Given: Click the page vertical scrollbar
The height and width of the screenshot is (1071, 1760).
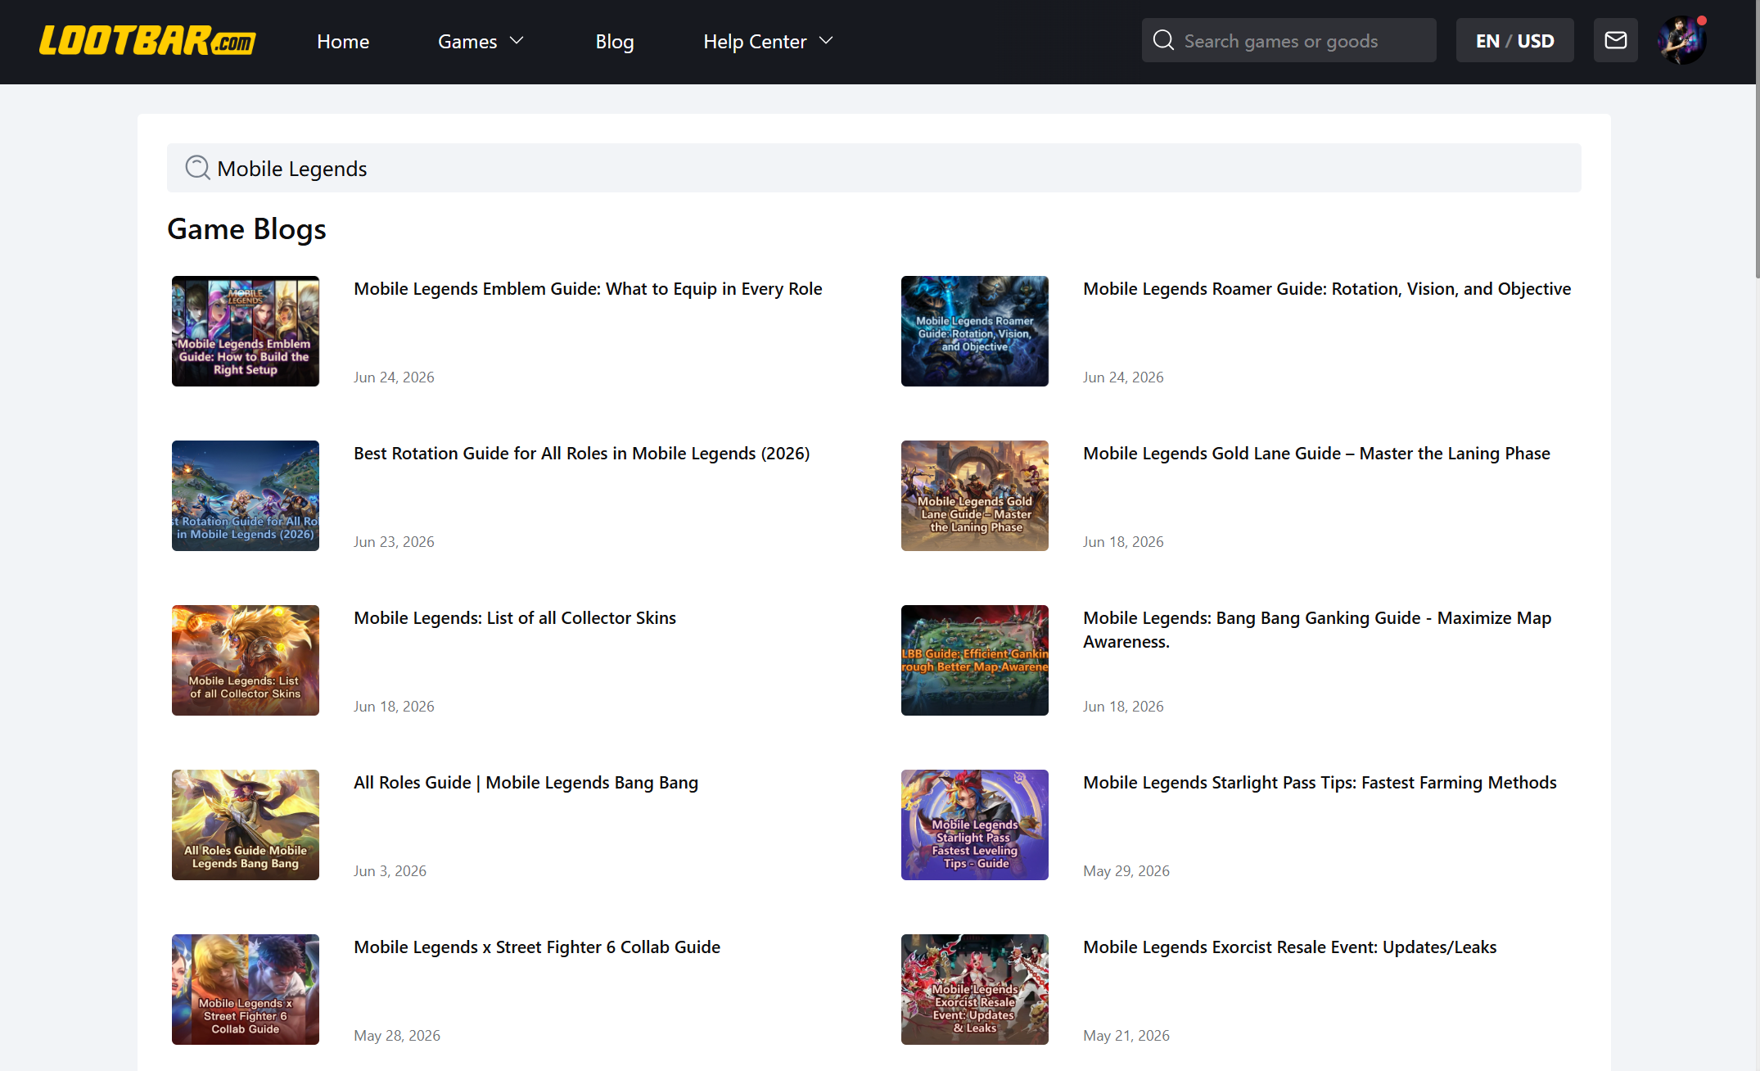Looking at the screenshot, I should point(1757,139).
